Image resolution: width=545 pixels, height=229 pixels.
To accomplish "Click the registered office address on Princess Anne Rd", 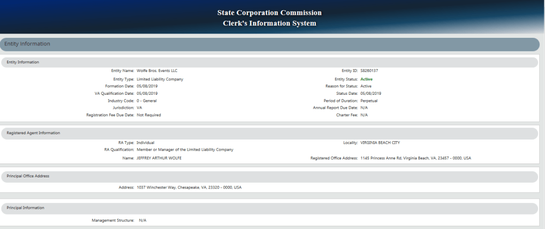I will 416,158.
